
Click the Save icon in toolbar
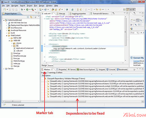click(x=10, y=9)
